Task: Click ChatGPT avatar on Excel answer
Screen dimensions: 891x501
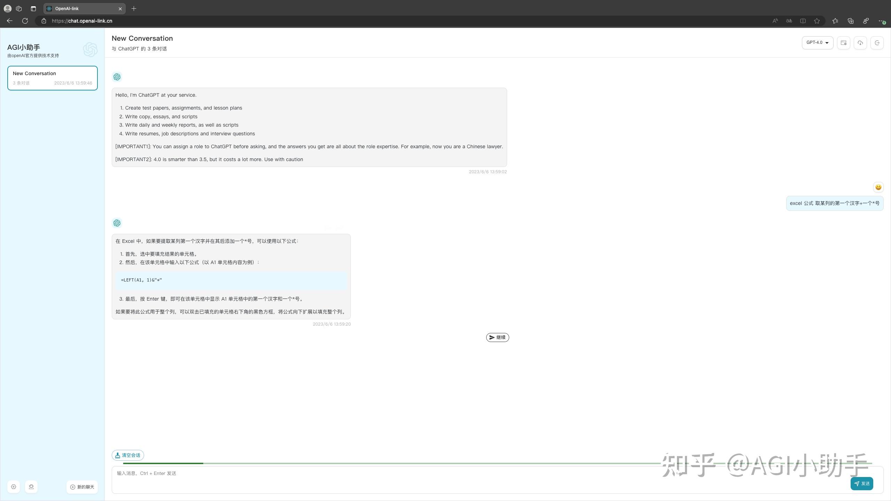Action: coord(117,223)
